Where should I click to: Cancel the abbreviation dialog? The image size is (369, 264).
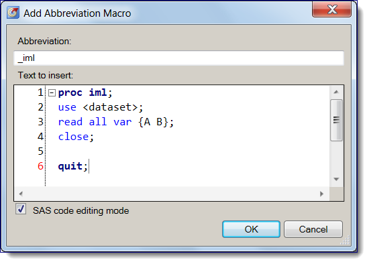(x=313, y=229)
